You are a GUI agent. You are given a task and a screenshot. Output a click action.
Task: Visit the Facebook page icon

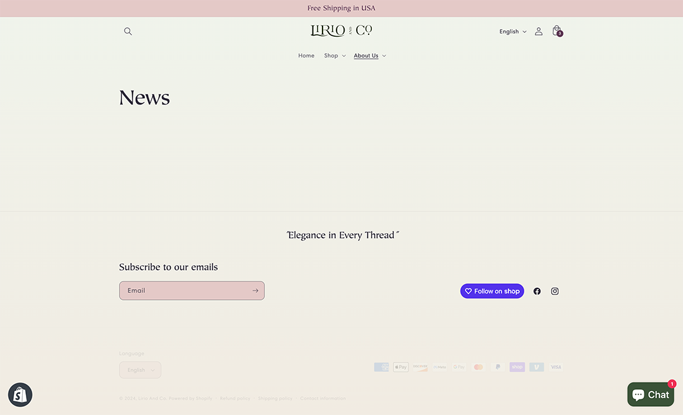click(x=537, y=291)
